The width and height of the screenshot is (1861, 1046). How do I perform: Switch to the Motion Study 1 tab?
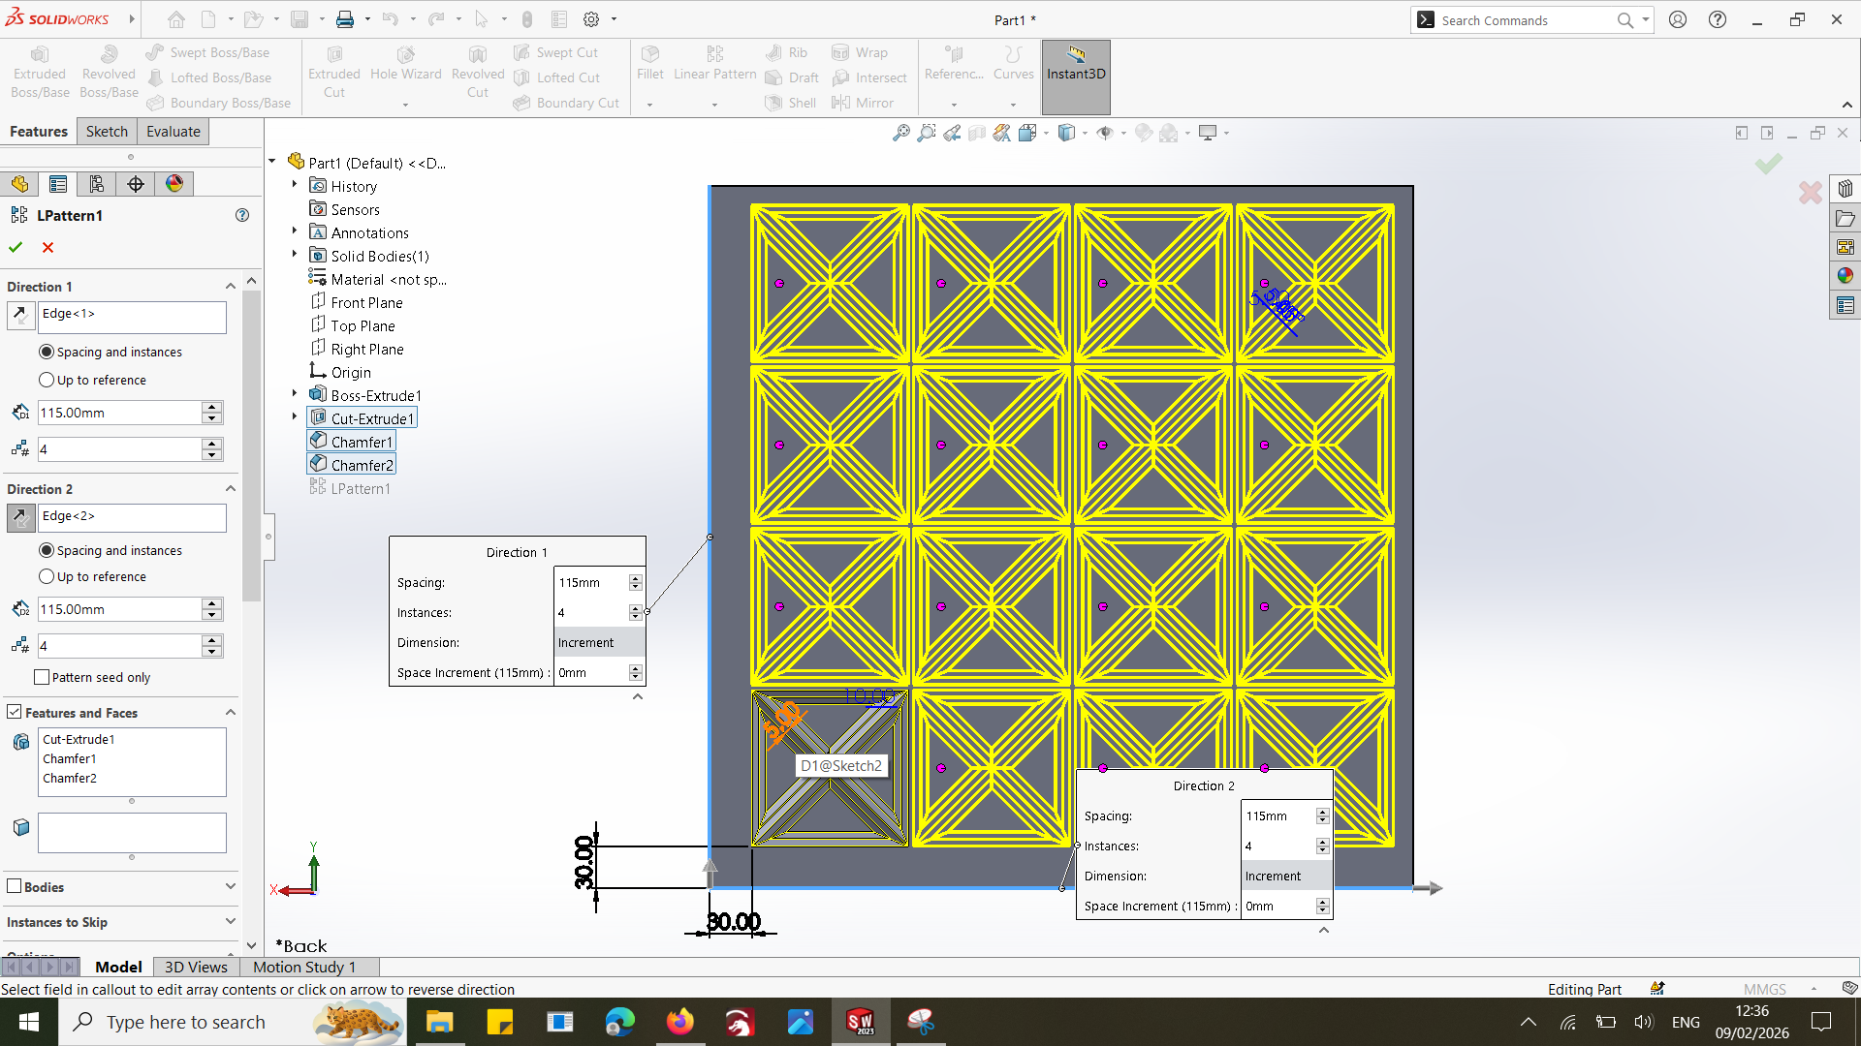click(x=303, y=967)
